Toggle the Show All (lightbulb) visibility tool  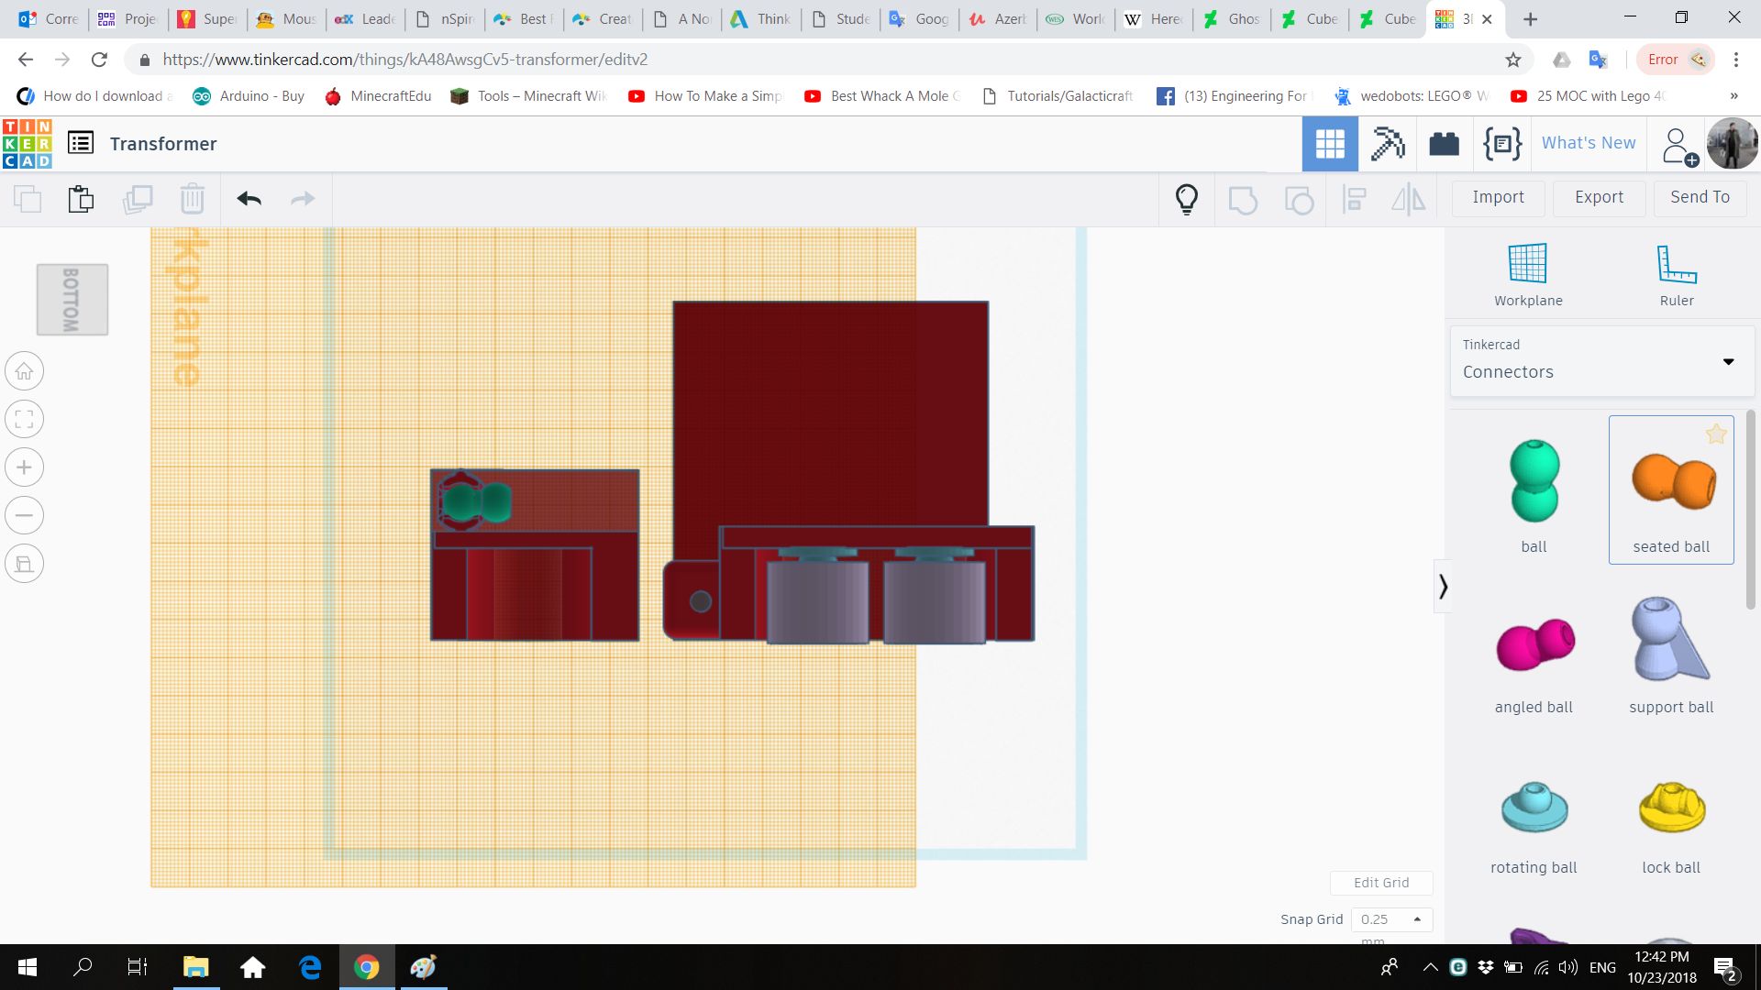click(1187, 198)
